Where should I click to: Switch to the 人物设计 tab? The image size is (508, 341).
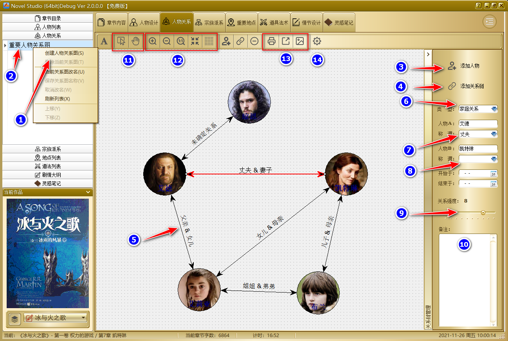tap(144, 23)
